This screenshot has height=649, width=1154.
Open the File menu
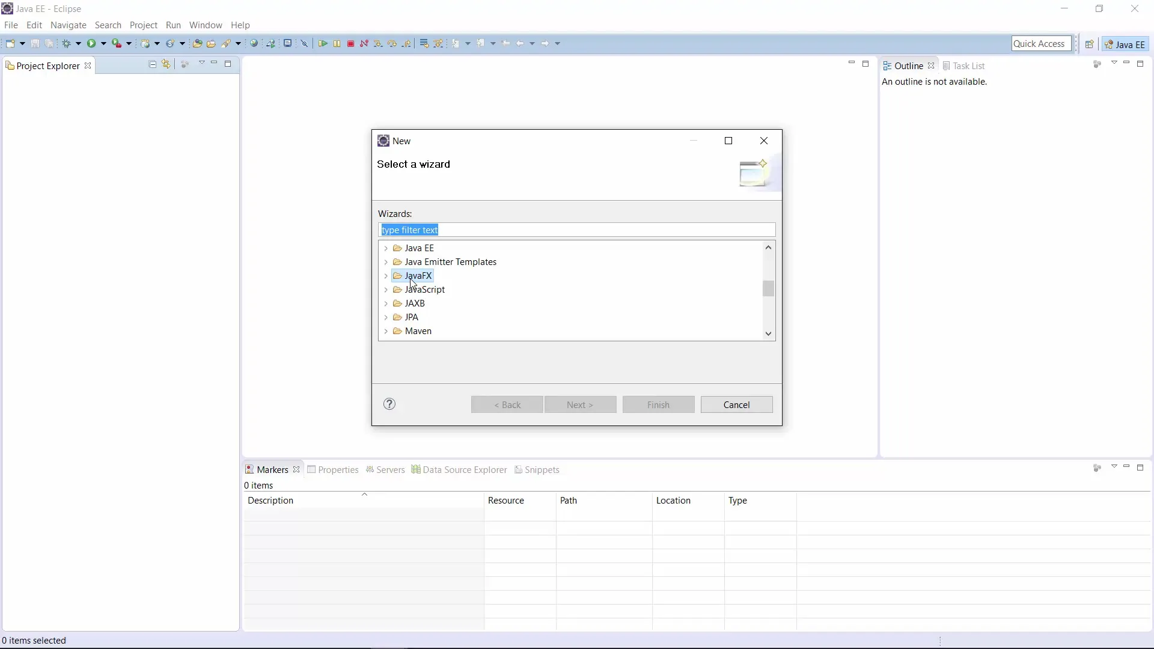click(11, 25)
